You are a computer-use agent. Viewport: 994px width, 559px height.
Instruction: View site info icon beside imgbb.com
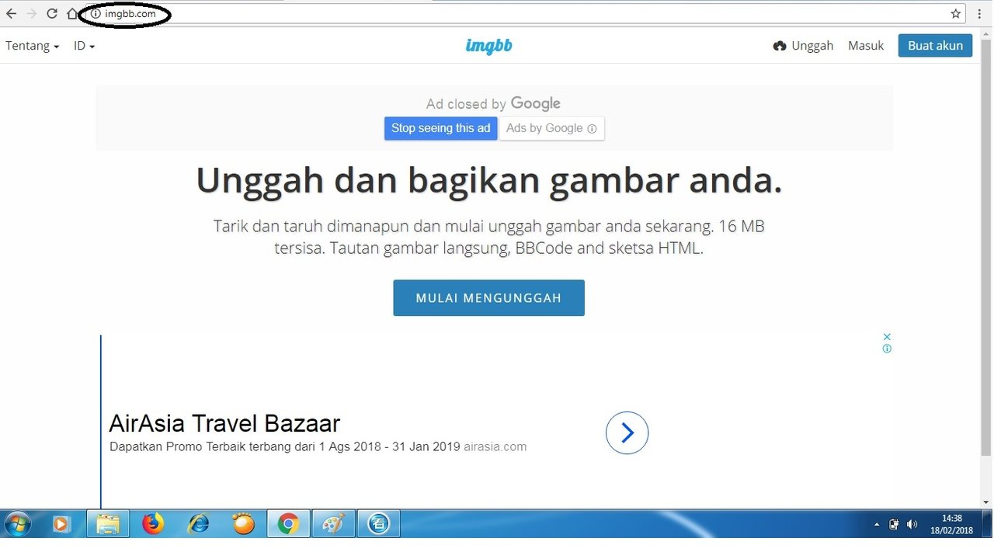[96, 14]
